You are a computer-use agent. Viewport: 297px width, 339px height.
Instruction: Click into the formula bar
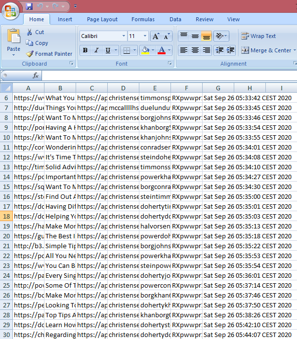170,75
